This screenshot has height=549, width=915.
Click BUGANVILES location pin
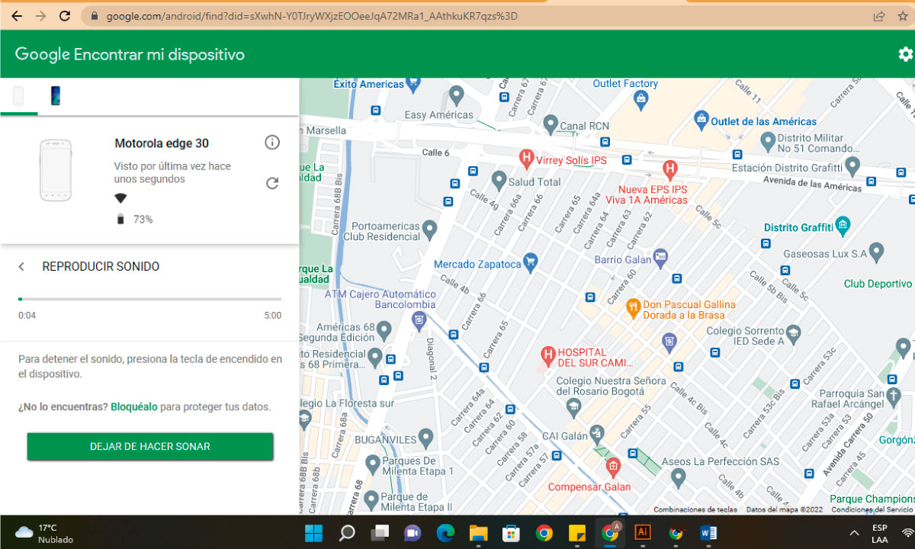click(426, 438)
